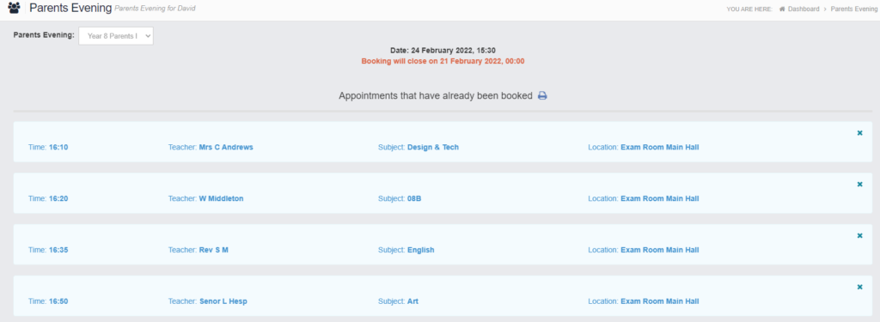This screenshot has height=322, width=880.
Task: Click the Parents Evening page heading
Action: point(70,9)
